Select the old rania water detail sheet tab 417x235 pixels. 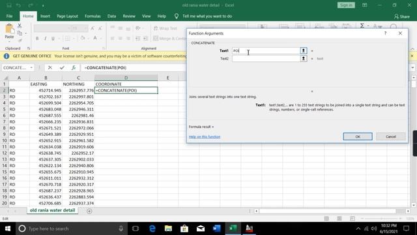(x=52, y=210)
